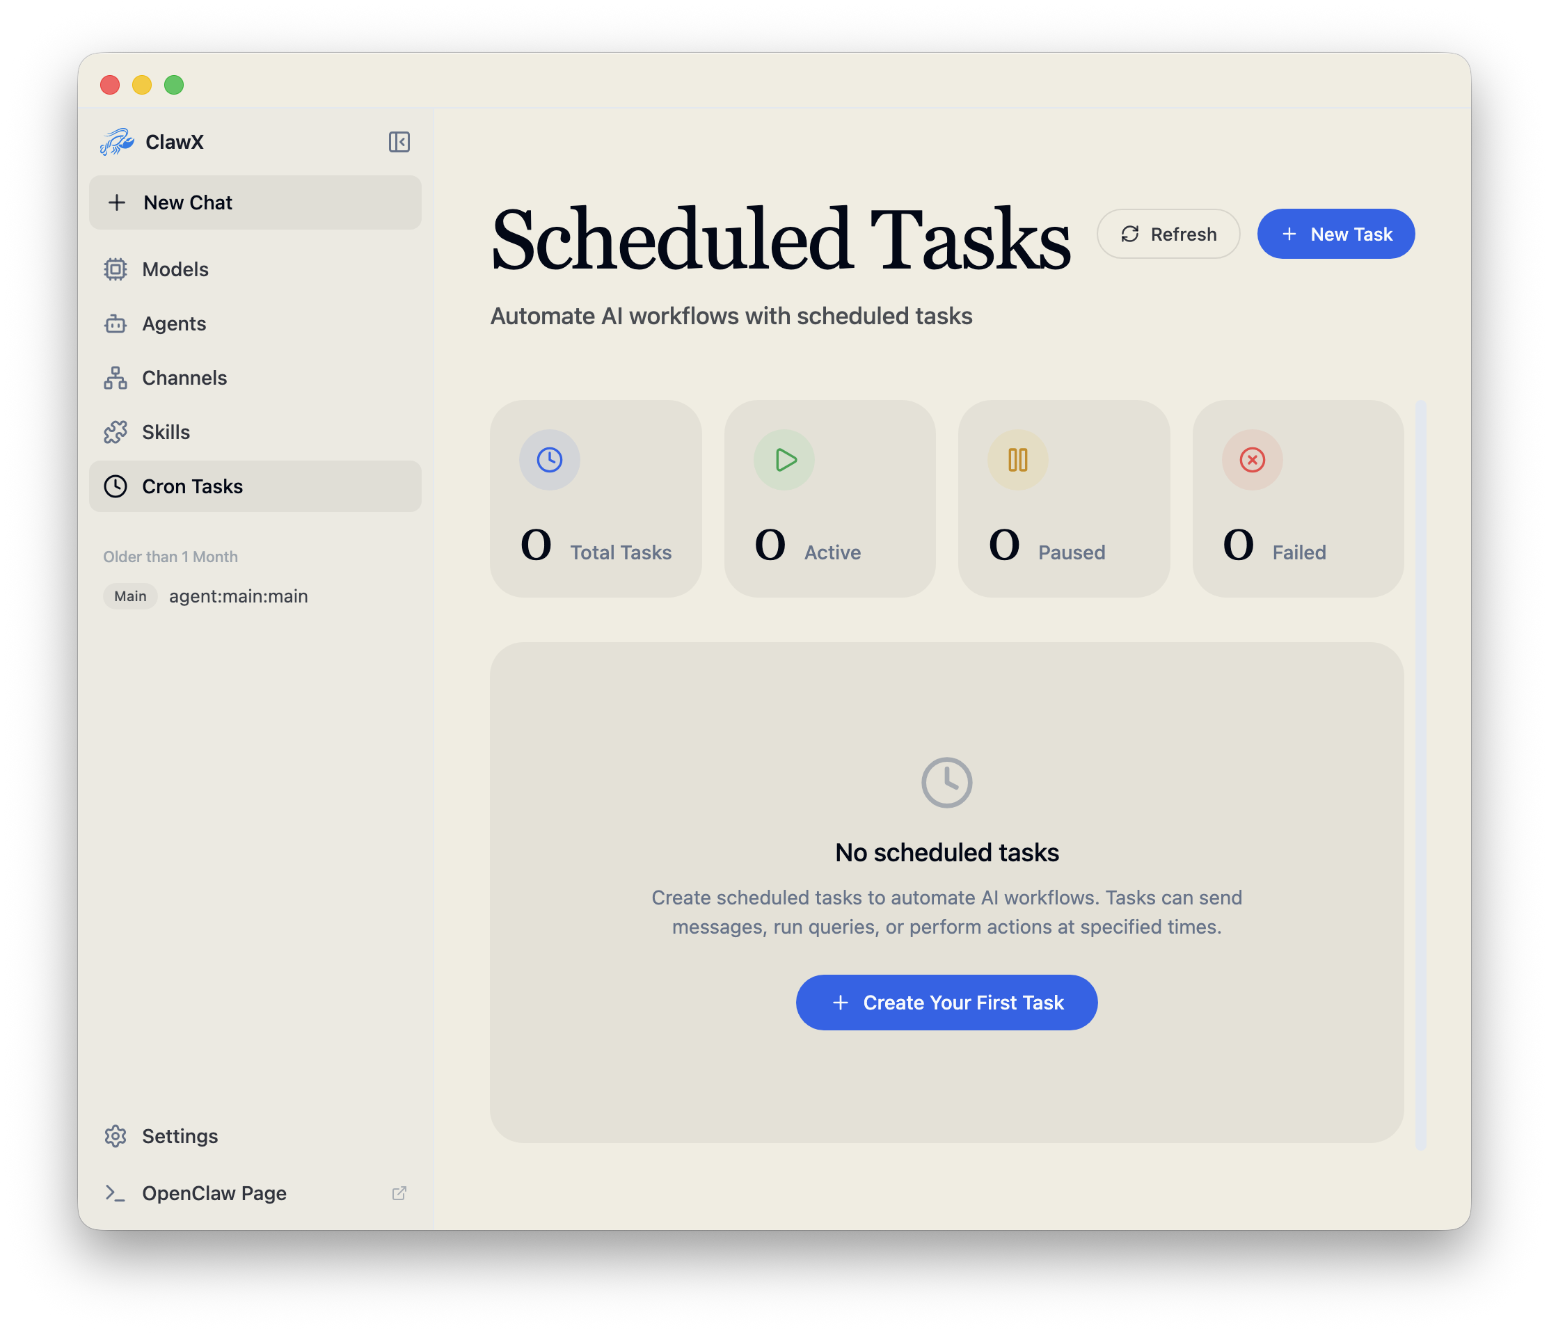The image size is (1549, 1333).
Task: Open the agent:main:main chat session
Action: 238,597
